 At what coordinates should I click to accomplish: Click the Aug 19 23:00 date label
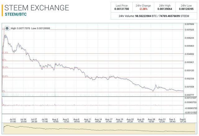pos(119,120)
